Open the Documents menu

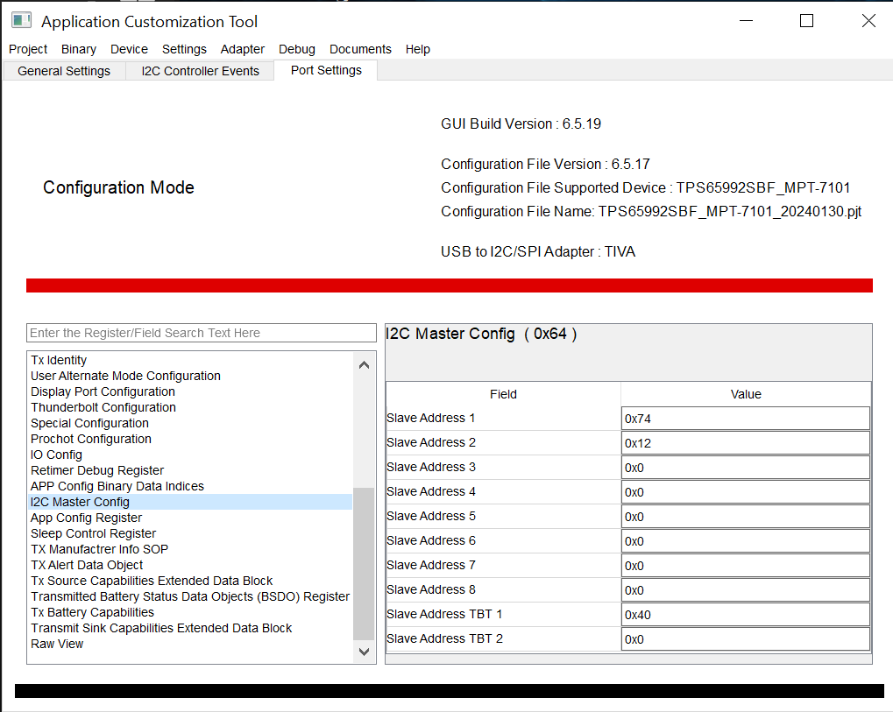(x=359, y=49)
